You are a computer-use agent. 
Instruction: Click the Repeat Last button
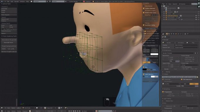[x=9, y=19]
